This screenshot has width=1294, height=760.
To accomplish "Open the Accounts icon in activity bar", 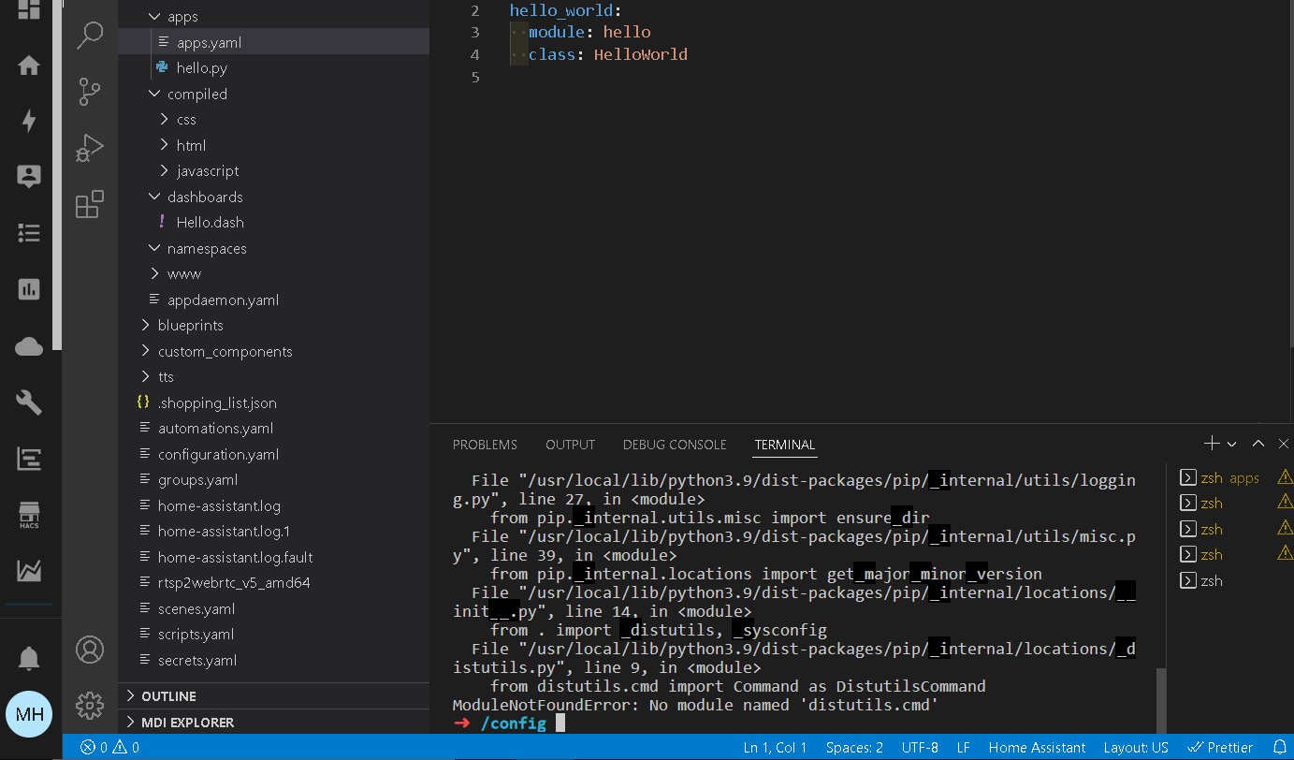I will pyautogui.click(x=90, y=649).
